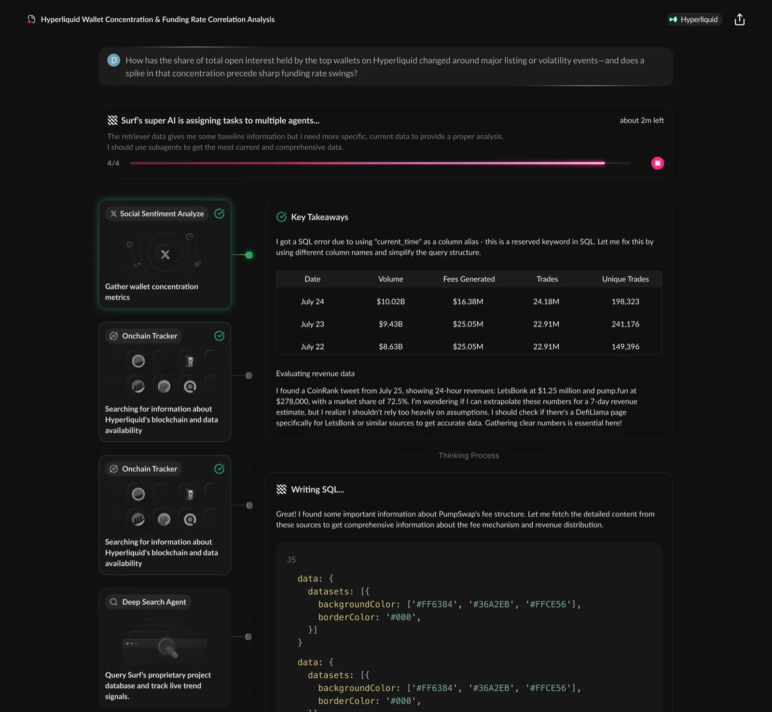
Task: Stop the running agent task
Action: pyautogui.click(x=657, y=163)
